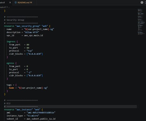Click the '# Security Group' comment line
The height and width of the screenshot is (121, 146).
[x=14, y=20]
